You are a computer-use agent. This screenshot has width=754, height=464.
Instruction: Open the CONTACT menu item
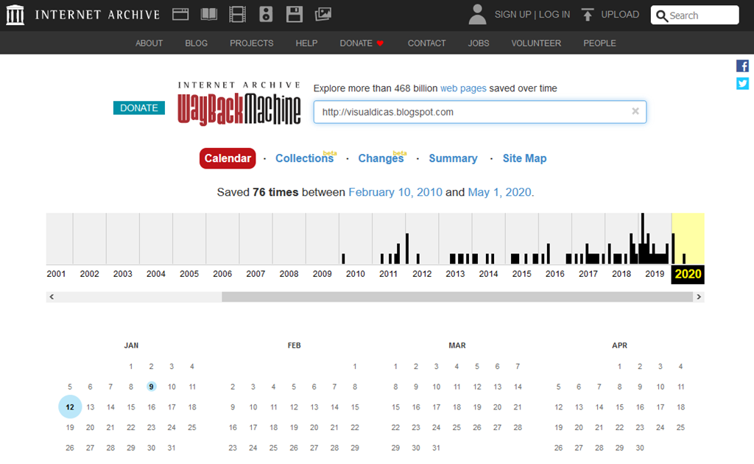[x=426, y=43]
